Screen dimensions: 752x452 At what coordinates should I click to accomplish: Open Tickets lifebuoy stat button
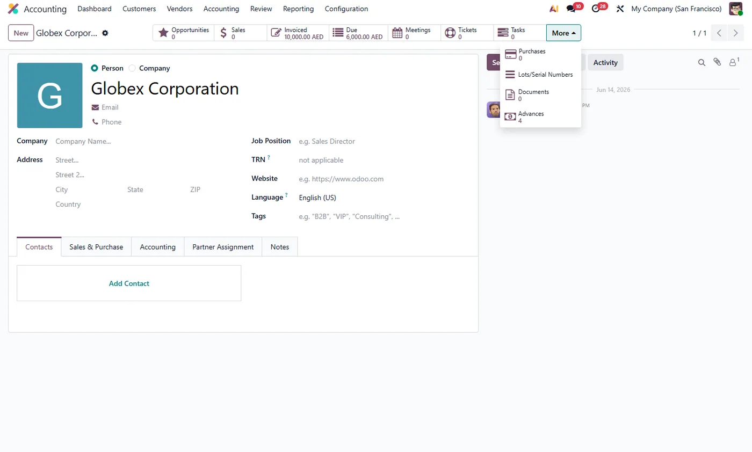467,33
